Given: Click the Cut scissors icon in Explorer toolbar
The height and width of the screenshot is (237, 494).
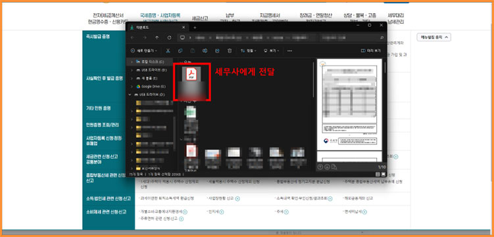Looking at the screenshot, I should point(168,51).
